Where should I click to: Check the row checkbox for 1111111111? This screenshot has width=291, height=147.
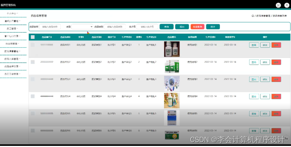(33, 45)
